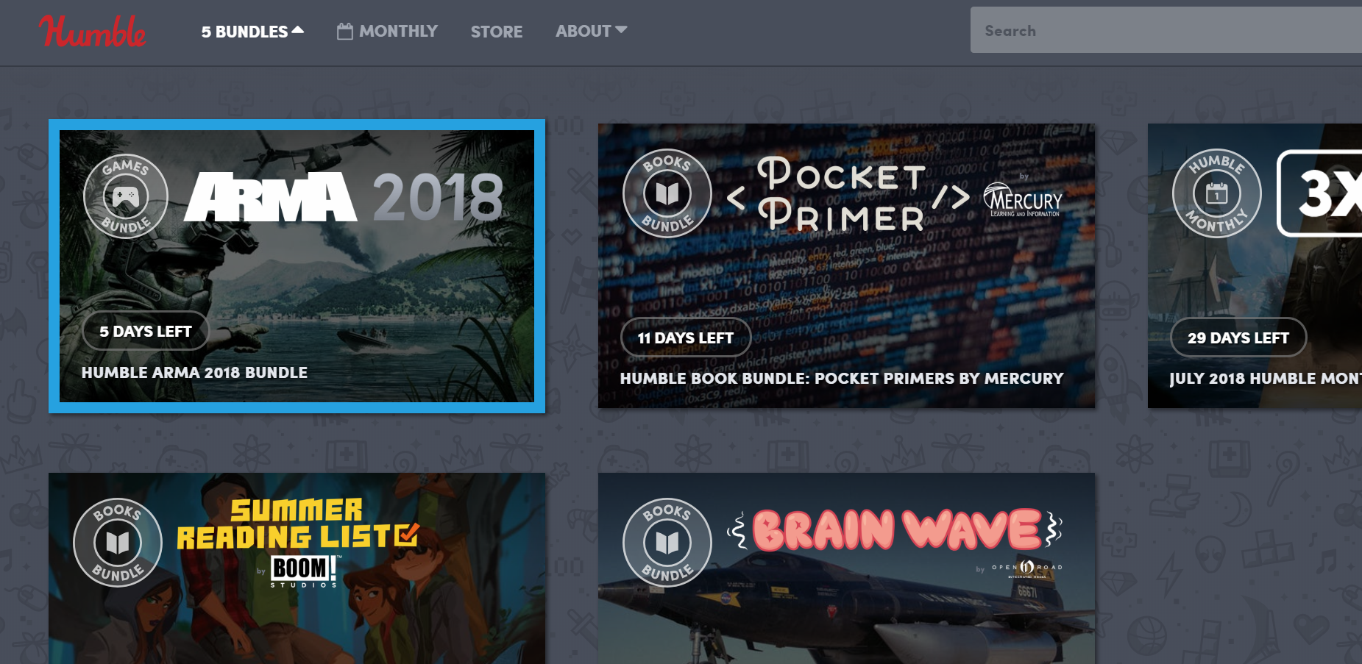Click the Mercury publisher logo
The height and width of the screenshot is (664, 1362).
[x=1023, y=200]
